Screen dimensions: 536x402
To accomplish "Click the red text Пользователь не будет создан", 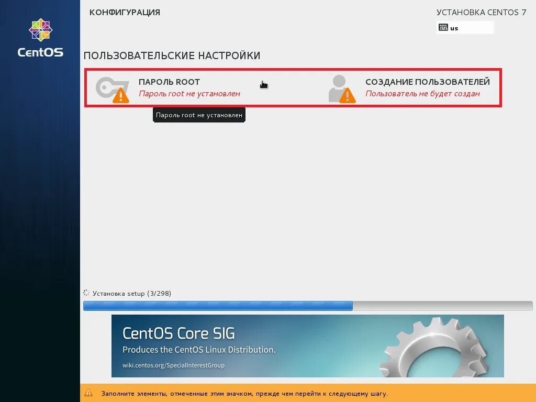I will 423,94.
